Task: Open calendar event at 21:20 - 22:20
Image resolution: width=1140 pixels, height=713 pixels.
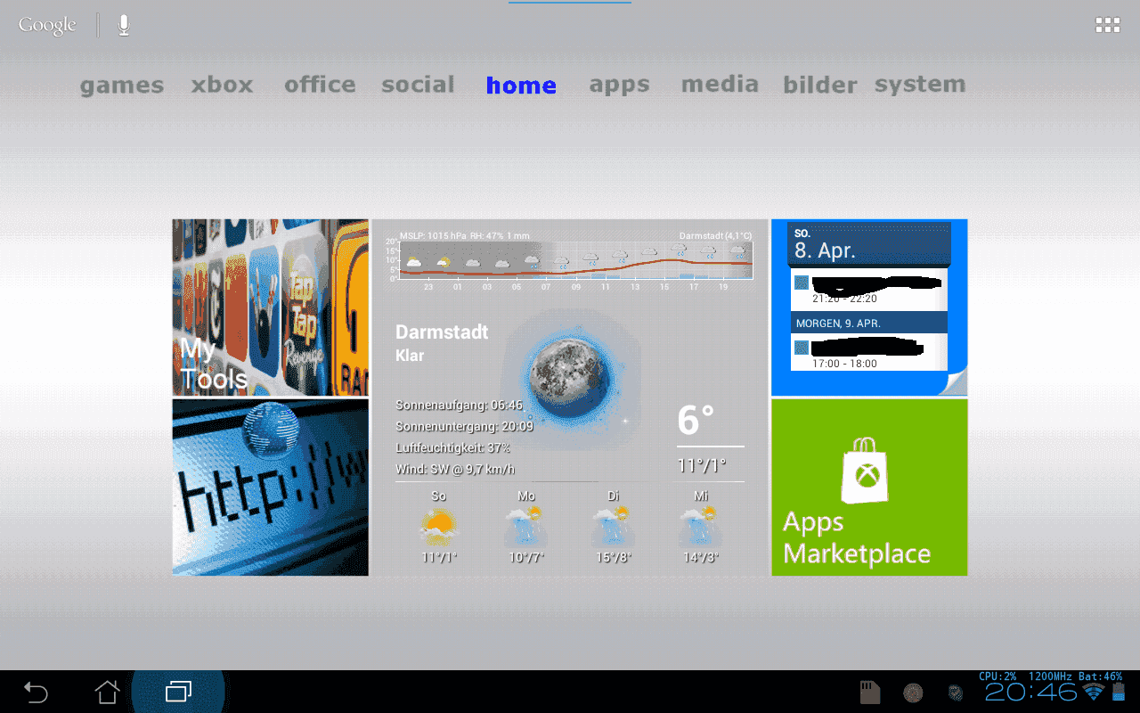Action: point(869,289)
